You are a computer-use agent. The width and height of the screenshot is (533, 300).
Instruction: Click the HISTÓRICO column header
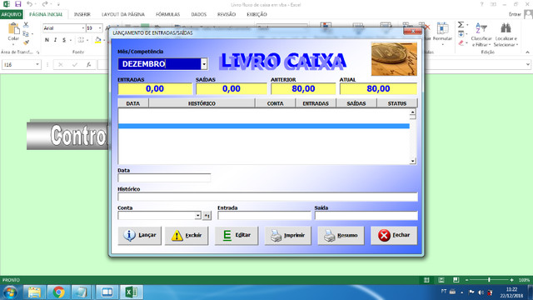(x=202, y=103)
